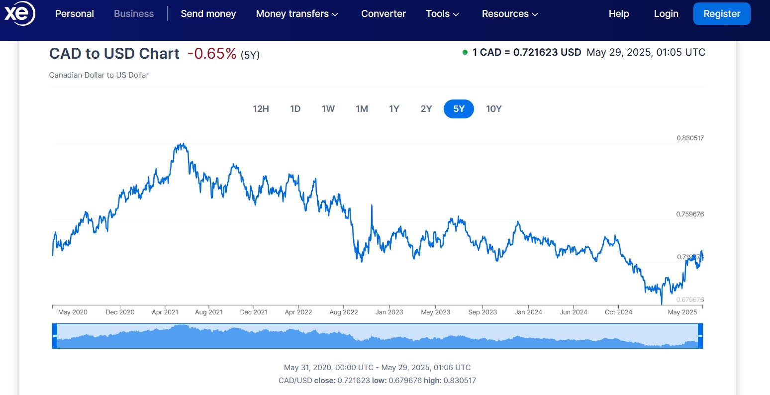The height and width of the screenshot is (395, 770).
Task: Expand the Resources dropdown menu
Action: (510, 14)
